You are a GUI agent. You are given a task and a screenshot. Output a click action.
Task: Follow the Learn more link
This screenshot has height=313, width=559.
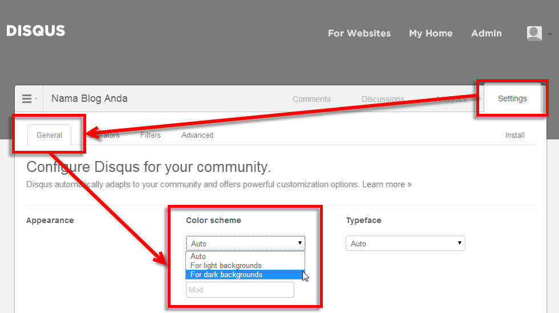(387, 184)
